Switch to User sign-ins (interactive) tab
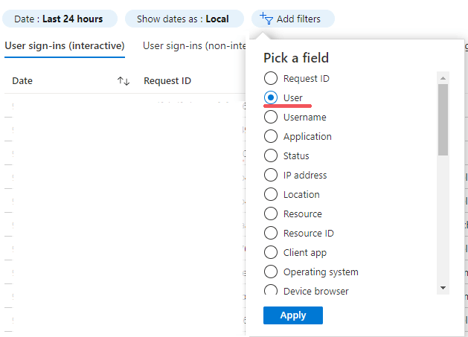This screenshot has height=337, width=468. 65,46
